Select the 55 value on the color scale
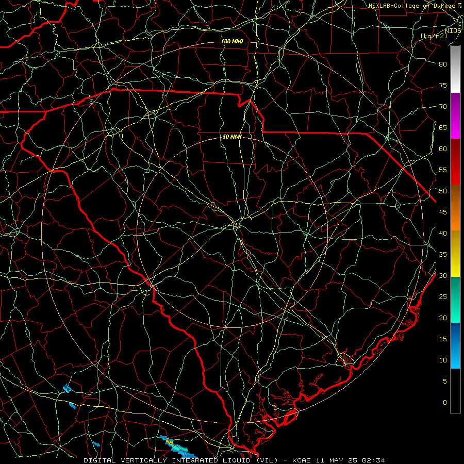 point(443,170)
